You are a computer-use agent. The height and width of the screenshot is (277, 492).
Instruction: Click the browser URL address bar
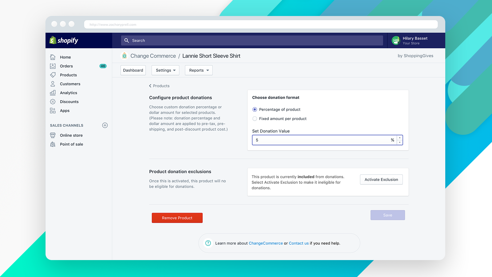point(261,24)
